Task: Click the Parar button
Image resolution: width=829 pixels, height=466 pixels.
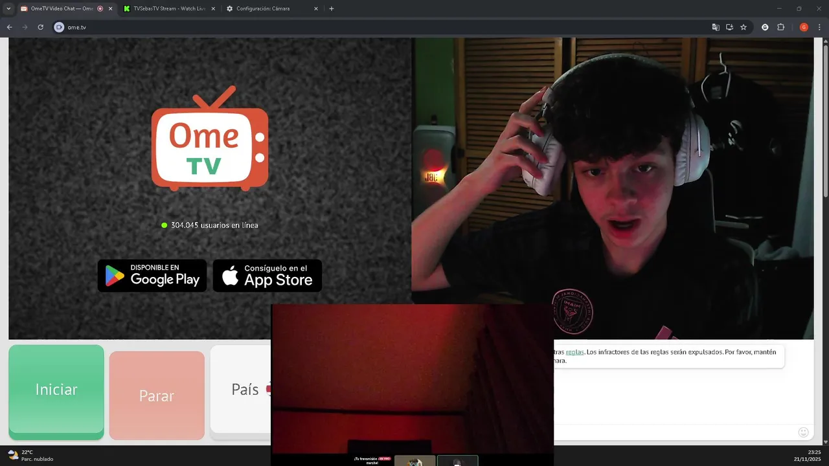Action: [157, 395]
